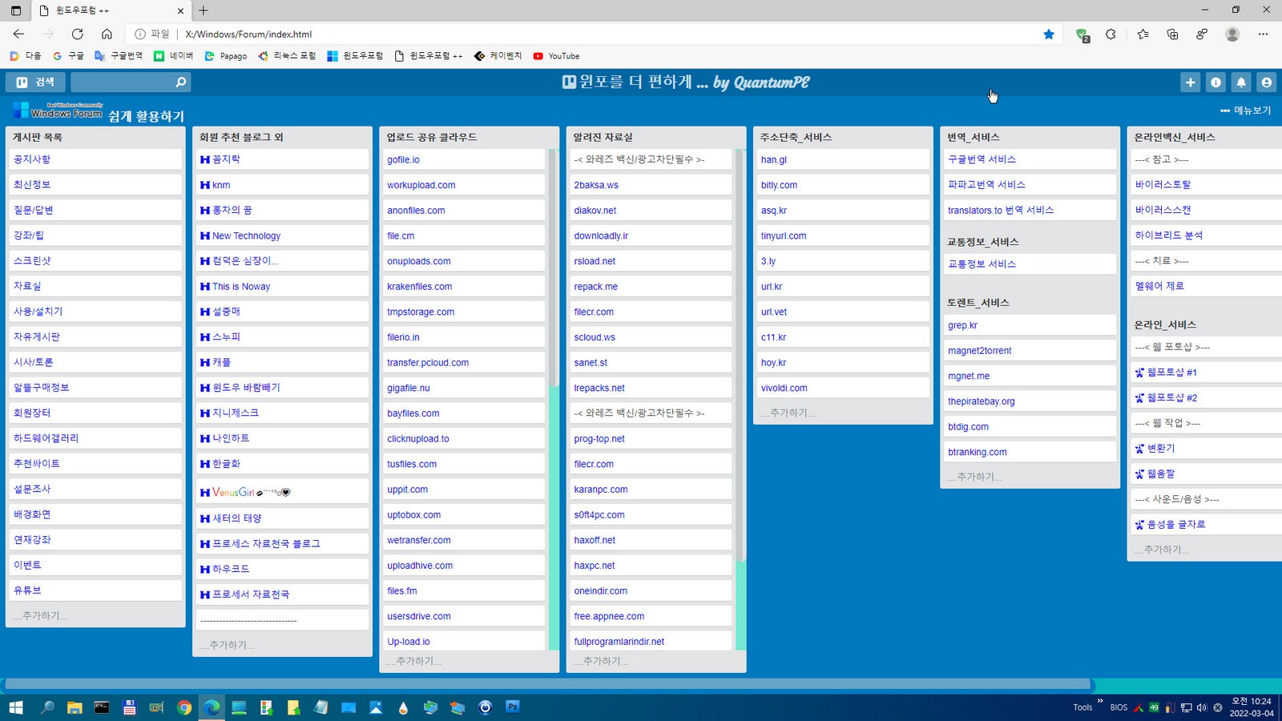
Task: Open the Favorites list icon
Action: pos(1143,34)
